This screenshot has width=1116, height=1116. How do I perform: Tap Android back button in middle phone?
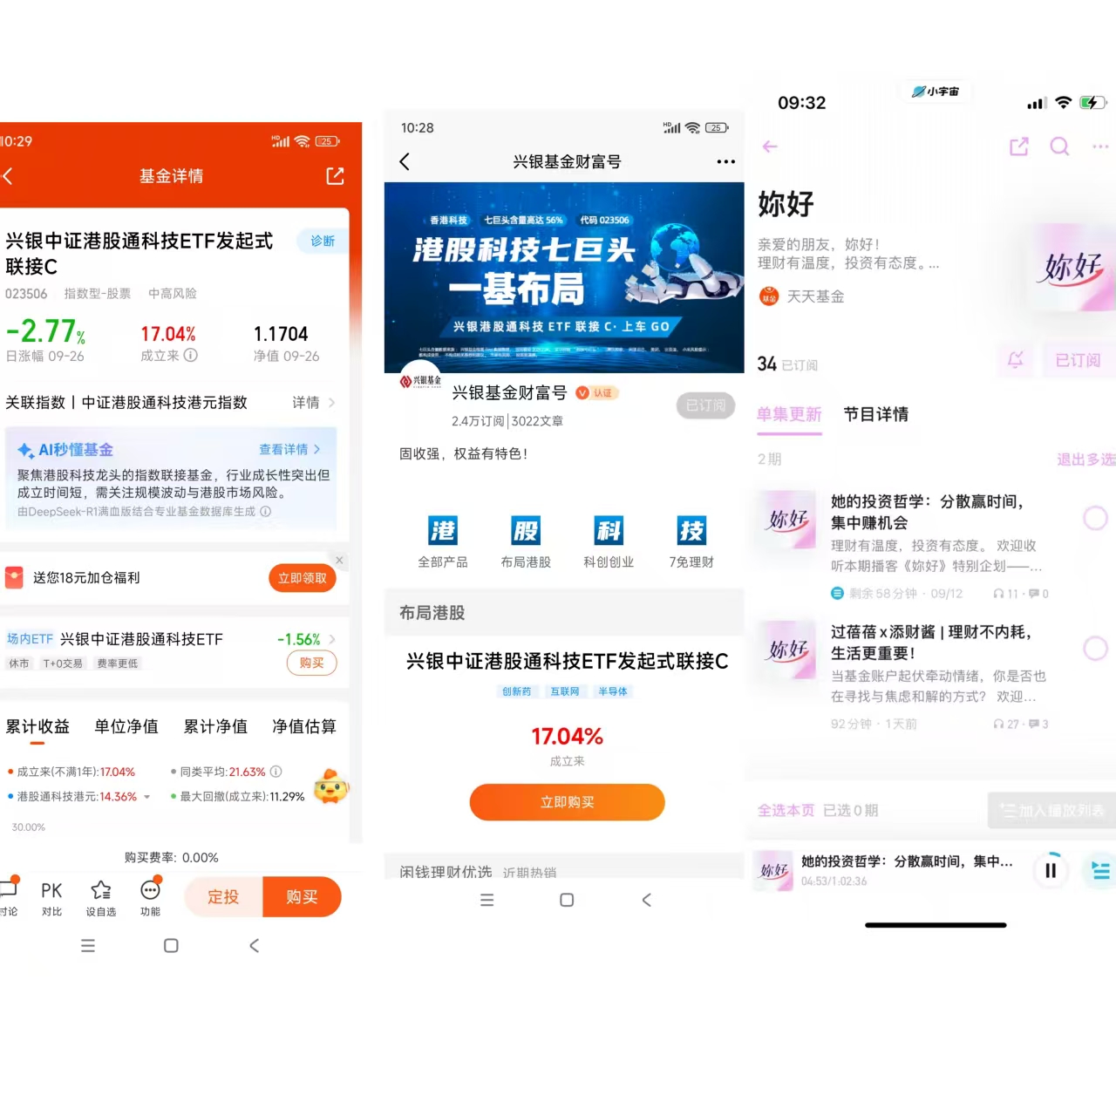pos(646,900)
